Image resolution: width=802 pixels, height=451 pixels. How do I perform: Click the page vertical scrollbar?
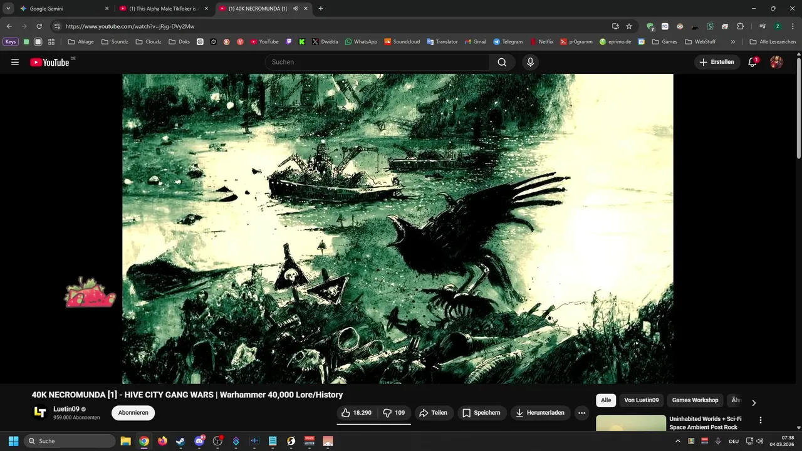point(798,108)
